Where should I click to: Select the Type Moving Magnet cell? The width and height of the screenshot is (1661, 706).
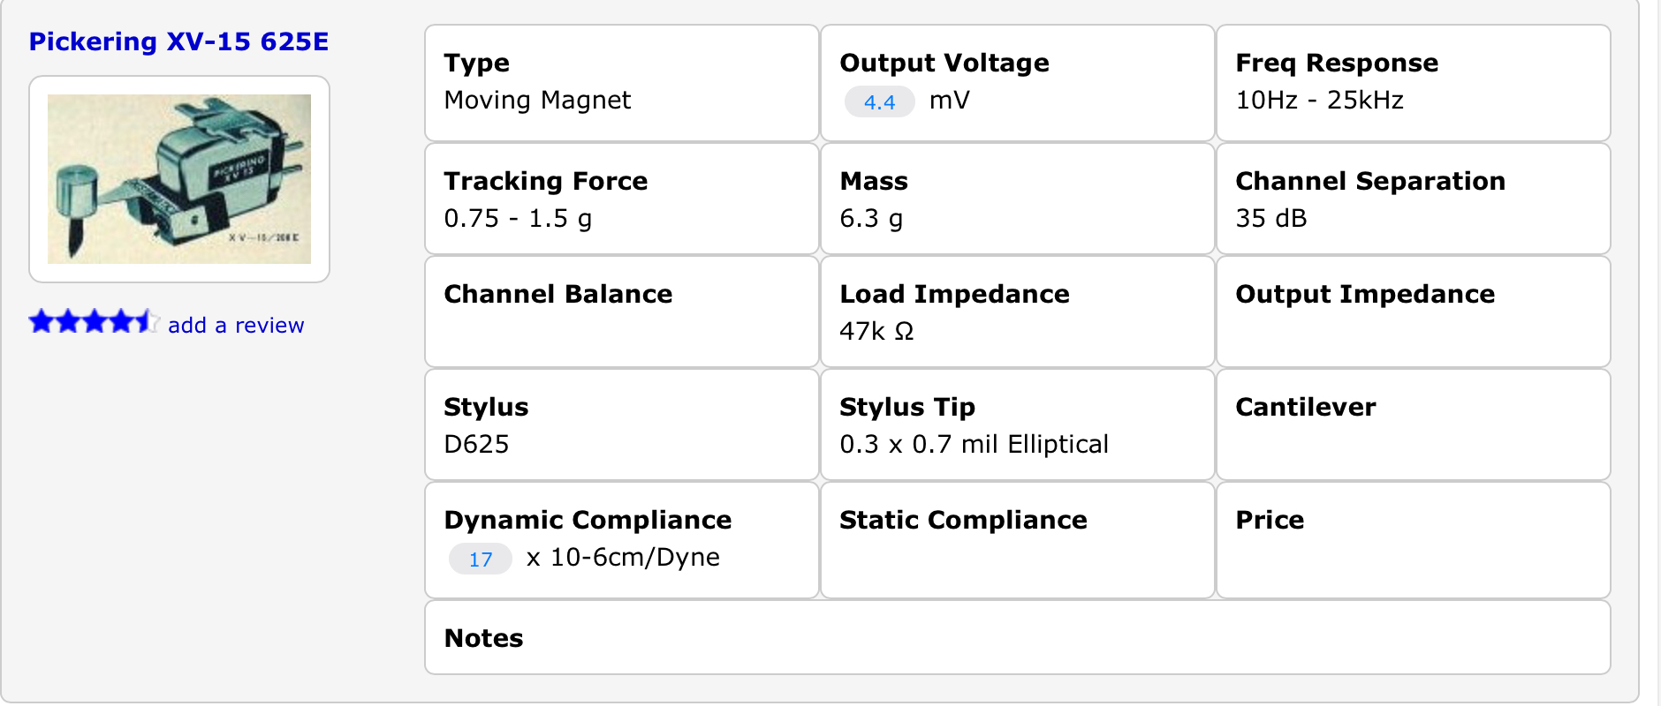pyautogui.click(x=622, y=83)
